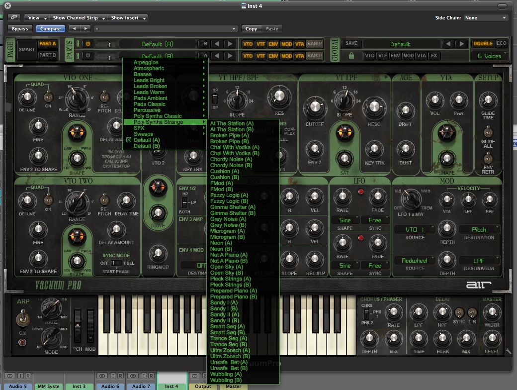Screen dimensions: 517x390
Task: Open first LFO Sine shape dropdown
Action: (x=345, y=220)
